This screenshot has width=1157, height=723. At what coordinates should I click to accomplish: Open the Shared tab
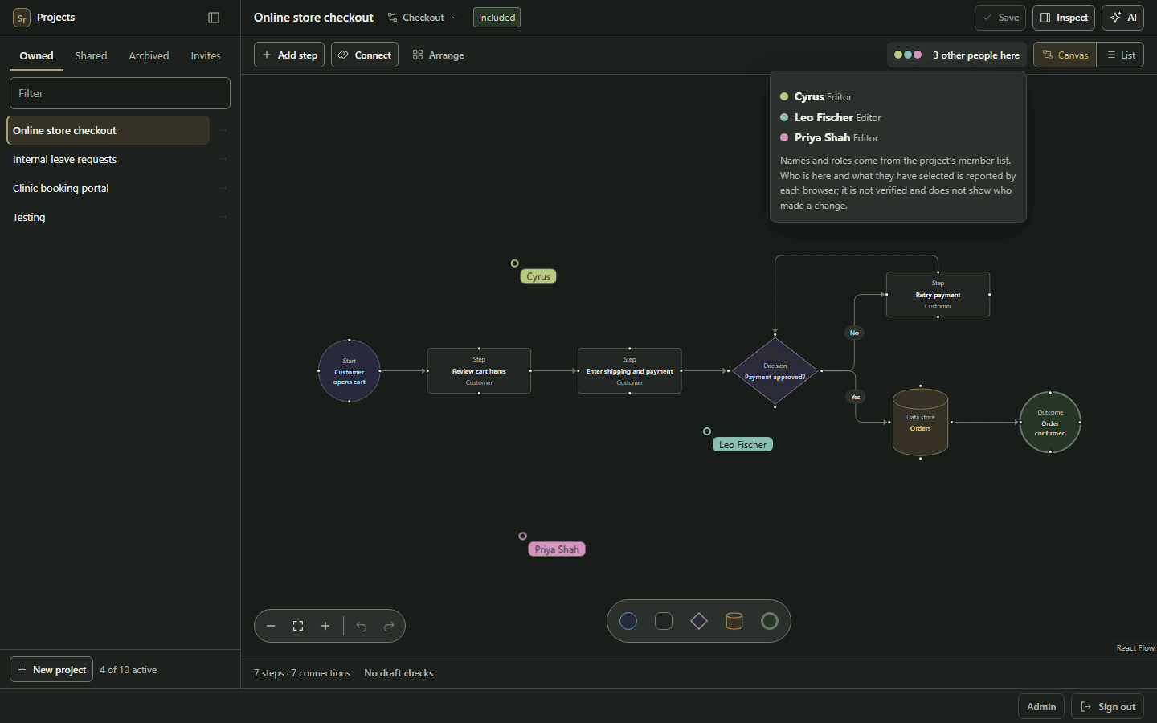click(x=91, y=55)
